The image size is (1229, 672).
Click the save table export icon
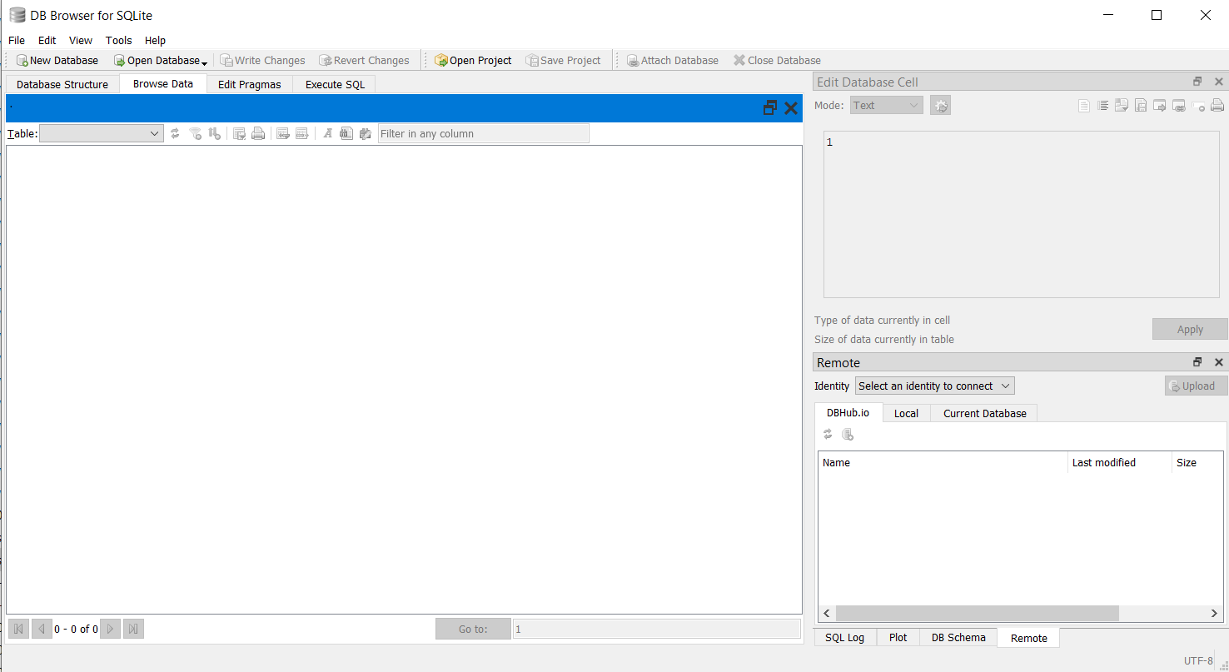tap(239, 133)
